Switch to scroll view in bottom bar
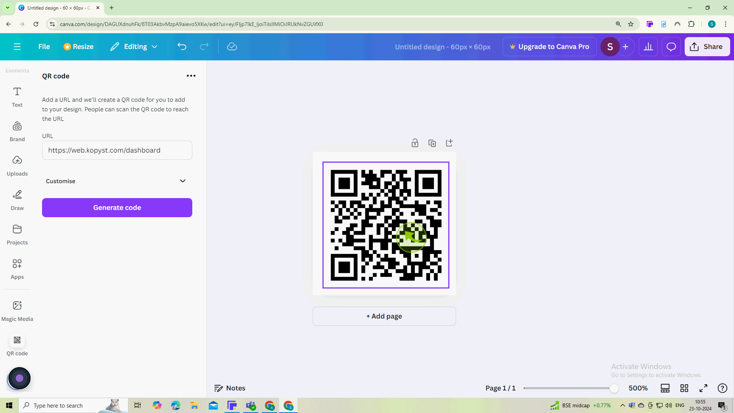Screen dimensions: 734x413 pyautogui.click(x=665, y=388)
